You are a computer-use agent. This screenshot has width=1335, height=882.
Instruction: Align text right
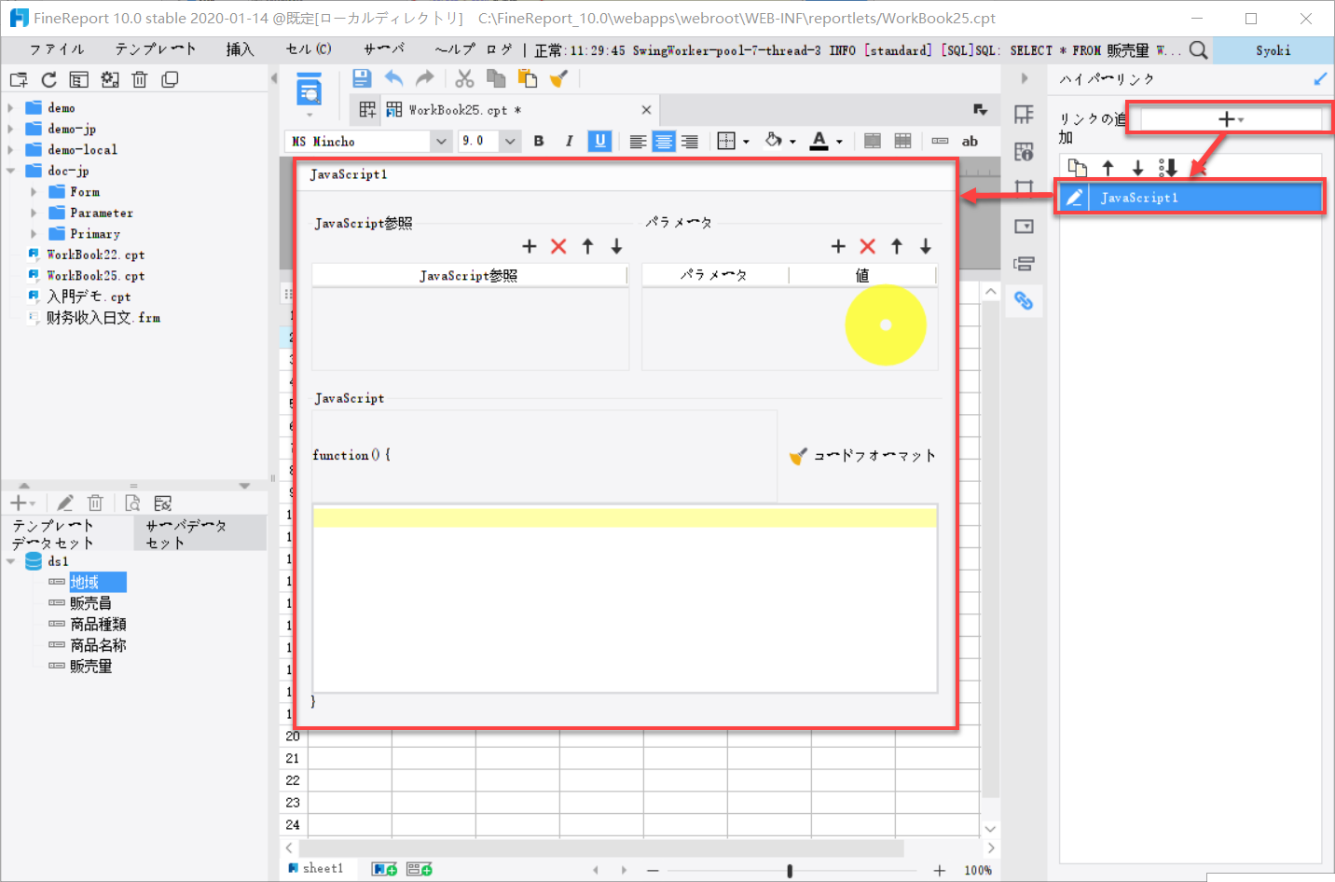[x=690, y=142]
